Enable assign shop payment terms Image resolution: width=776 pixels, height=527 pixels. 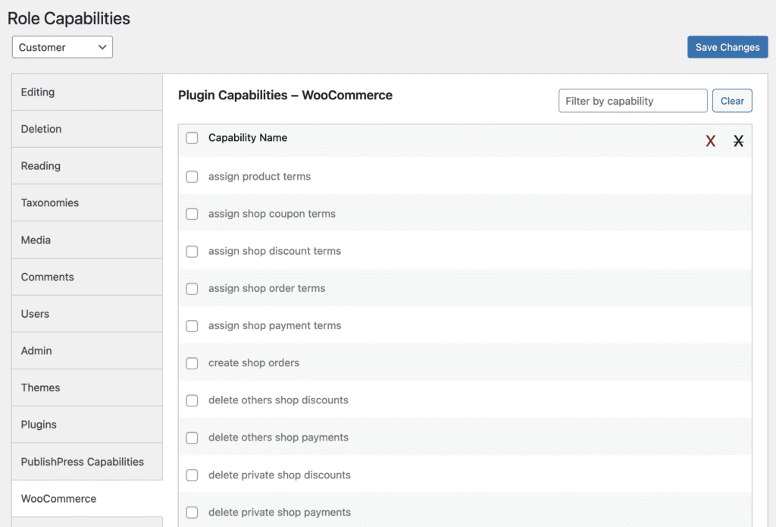point(192,326)
